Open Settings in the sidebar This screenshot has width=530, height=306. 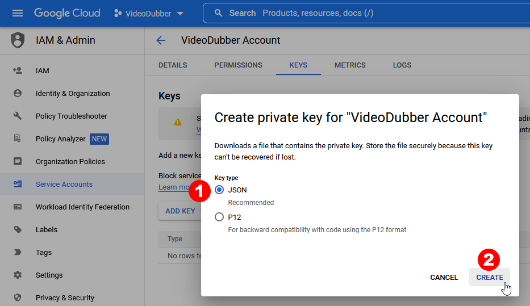coord(49,275)
